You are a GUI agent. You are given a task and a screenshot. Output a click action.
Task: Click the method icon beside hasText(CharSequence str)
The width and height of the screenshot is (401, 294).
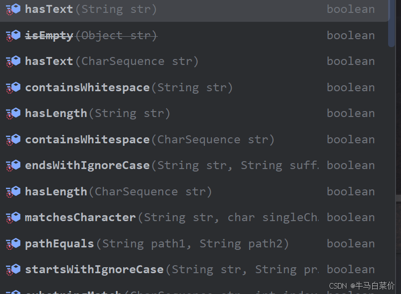[13, 61]
